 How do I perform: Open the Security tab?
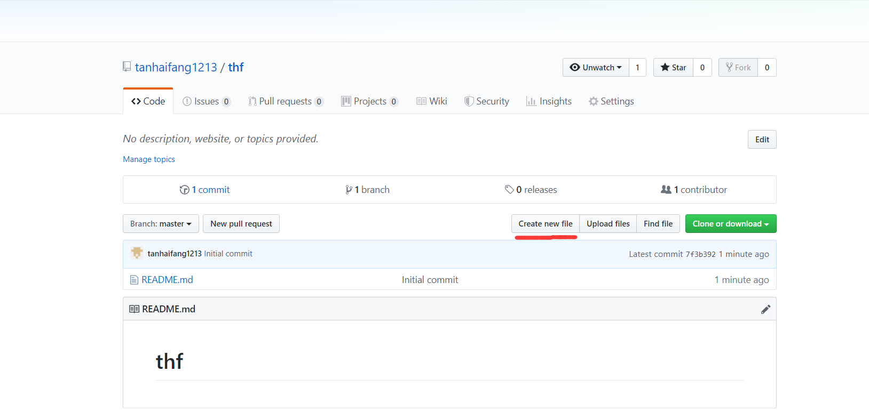pyautogui.click(x=487, y=101)
